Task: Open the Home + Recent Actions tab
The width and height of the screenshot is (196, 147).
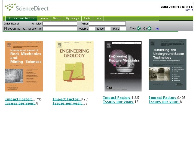Action: coord(22,18)
